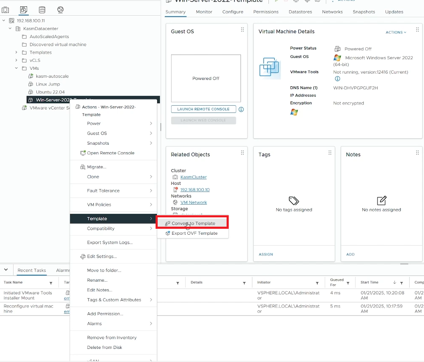Open the Networking inventory icon
424x362 pixels.
click(60, 9)
